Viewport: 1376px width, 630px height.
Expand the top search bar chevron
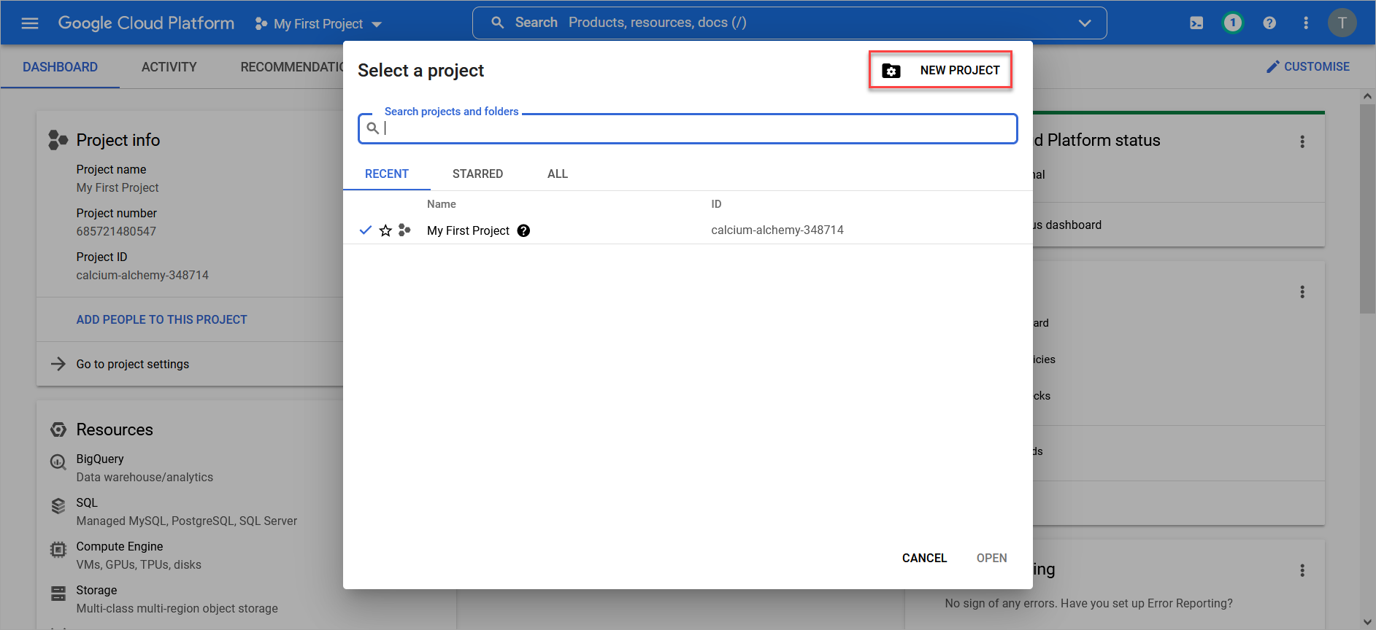pyautogui.click(x=1085, y=23)
